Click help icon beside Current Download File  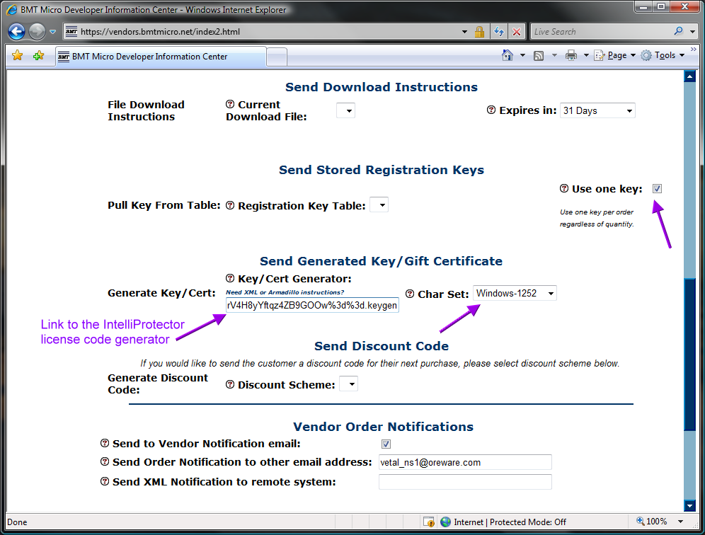click(230, 104)
